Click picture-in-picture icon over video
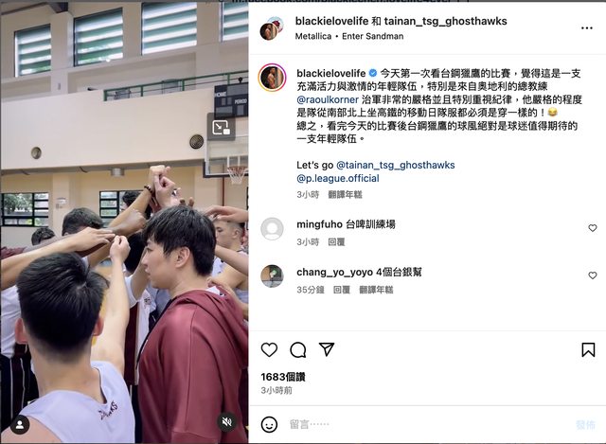 coord(222,128)
